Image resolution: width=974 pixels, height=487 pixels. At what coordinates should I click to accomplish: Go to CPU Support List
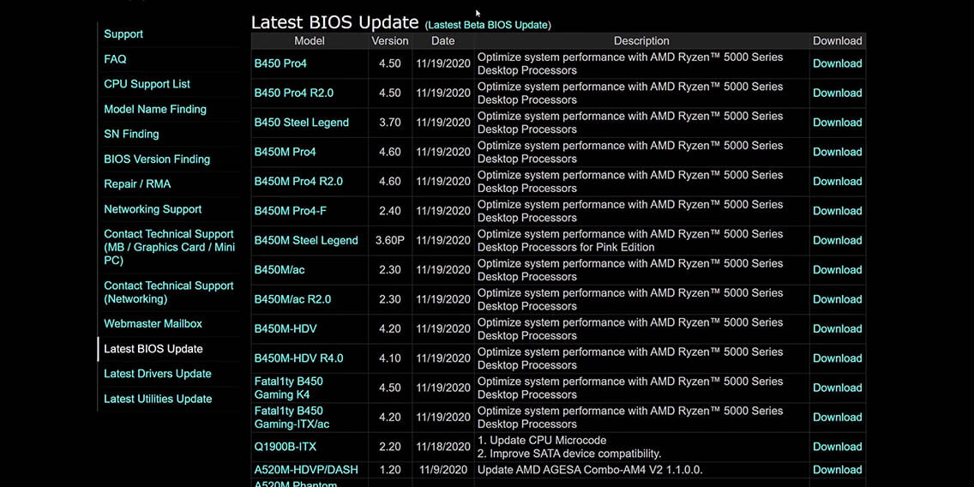[147, 84]
